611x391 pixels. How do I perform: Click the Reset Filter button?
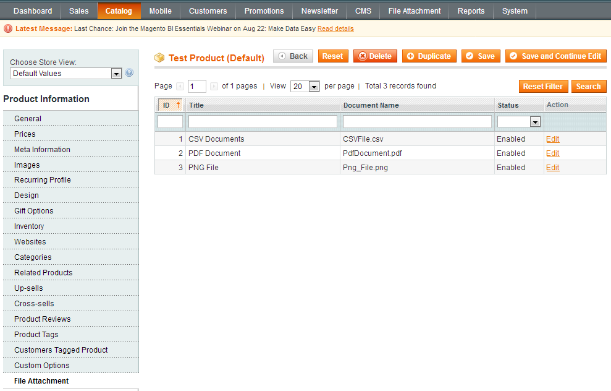pyautogui.click(x=542, y=87)
